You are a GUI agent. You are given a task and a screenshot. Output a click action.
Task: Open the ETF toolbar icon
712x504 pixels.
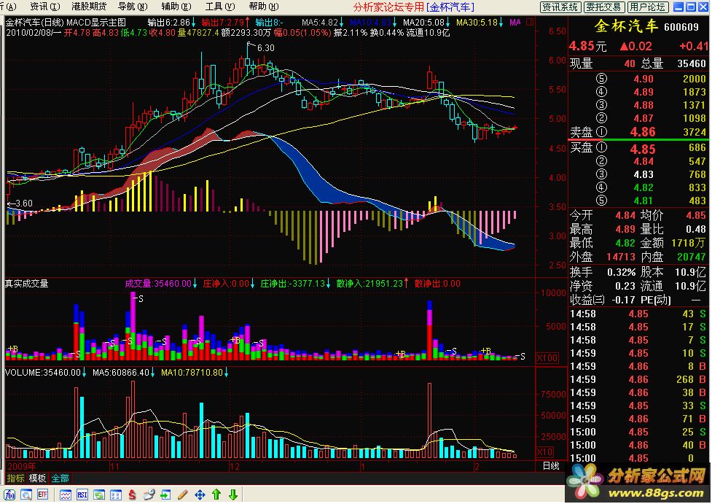43,495
